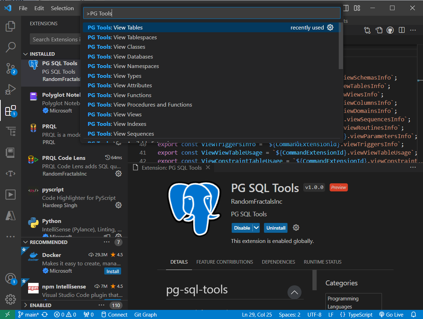The height and width of the screenshot is (319, 423).
Task: Configure keybinding gear for View Tables command
Action: pyautogui.click(x=330, y=27)
